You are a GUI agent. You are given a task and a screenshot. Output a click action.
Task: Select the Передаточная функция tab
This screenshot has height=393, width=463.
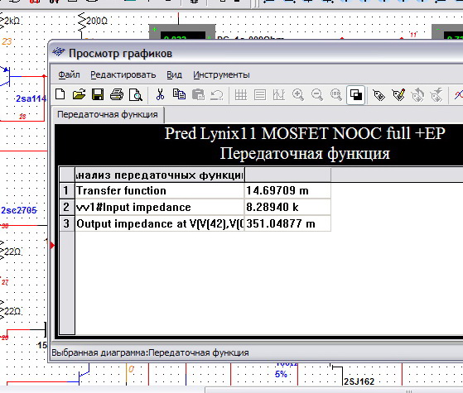(108, 114)
